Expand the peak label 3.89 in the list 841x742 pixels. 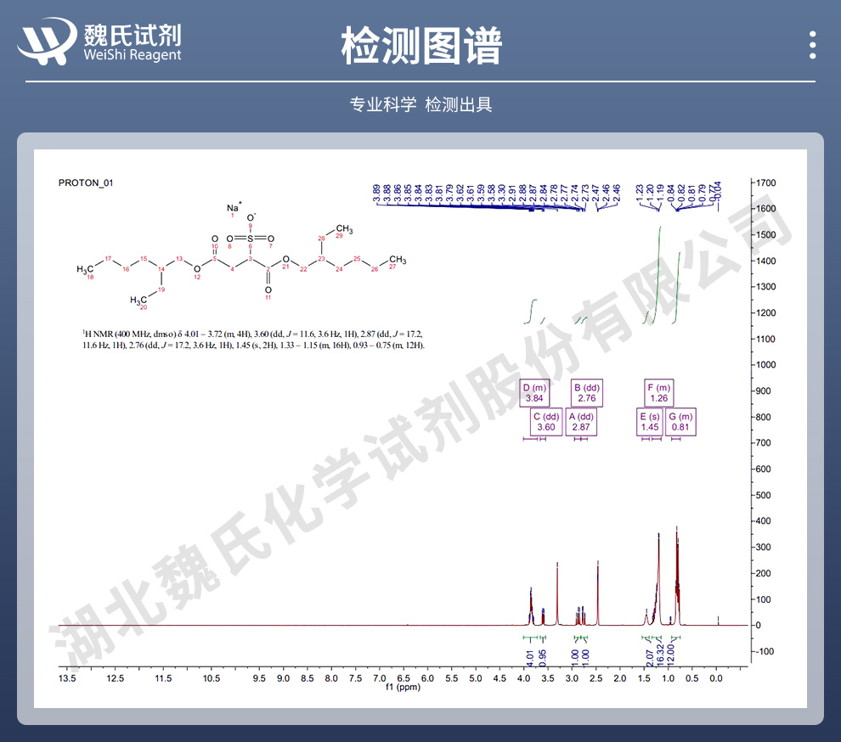(376, 192)
